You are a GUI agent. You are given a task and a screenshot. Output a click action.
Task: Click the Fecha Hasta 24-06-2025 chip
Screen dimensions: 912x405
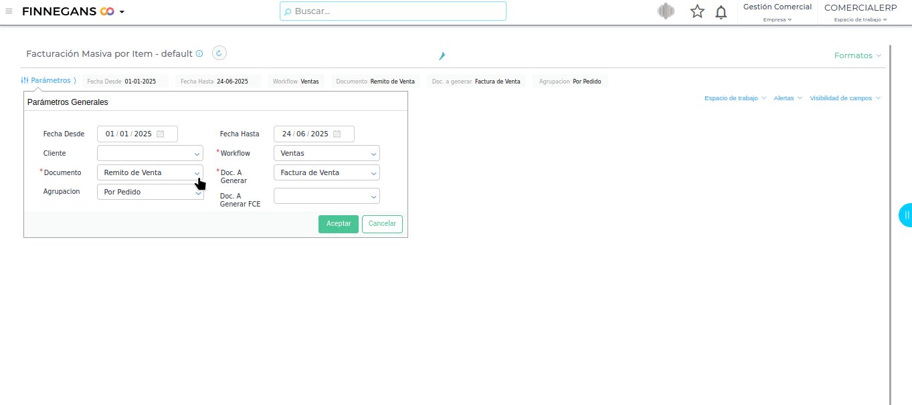218,82
